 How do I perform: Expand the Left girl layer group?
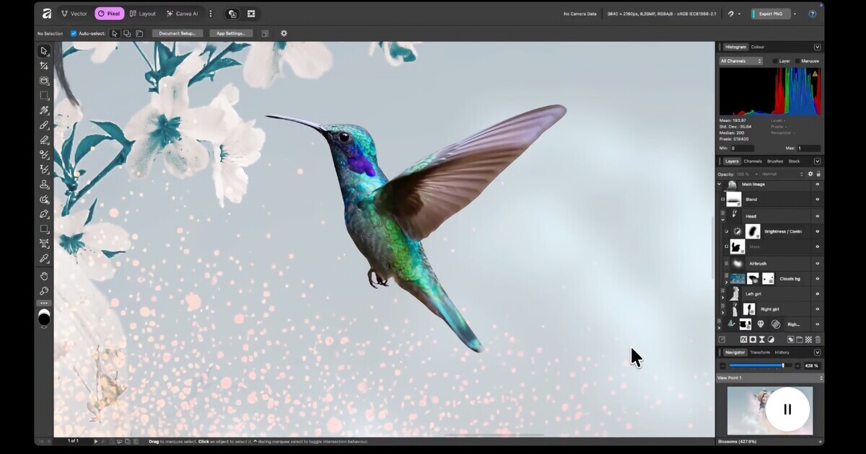[722, 297]
